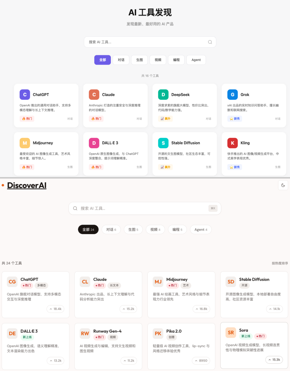The image size is (290, 371).
Task: Select the Agent 4 filter chip
Action: (201, 230)
